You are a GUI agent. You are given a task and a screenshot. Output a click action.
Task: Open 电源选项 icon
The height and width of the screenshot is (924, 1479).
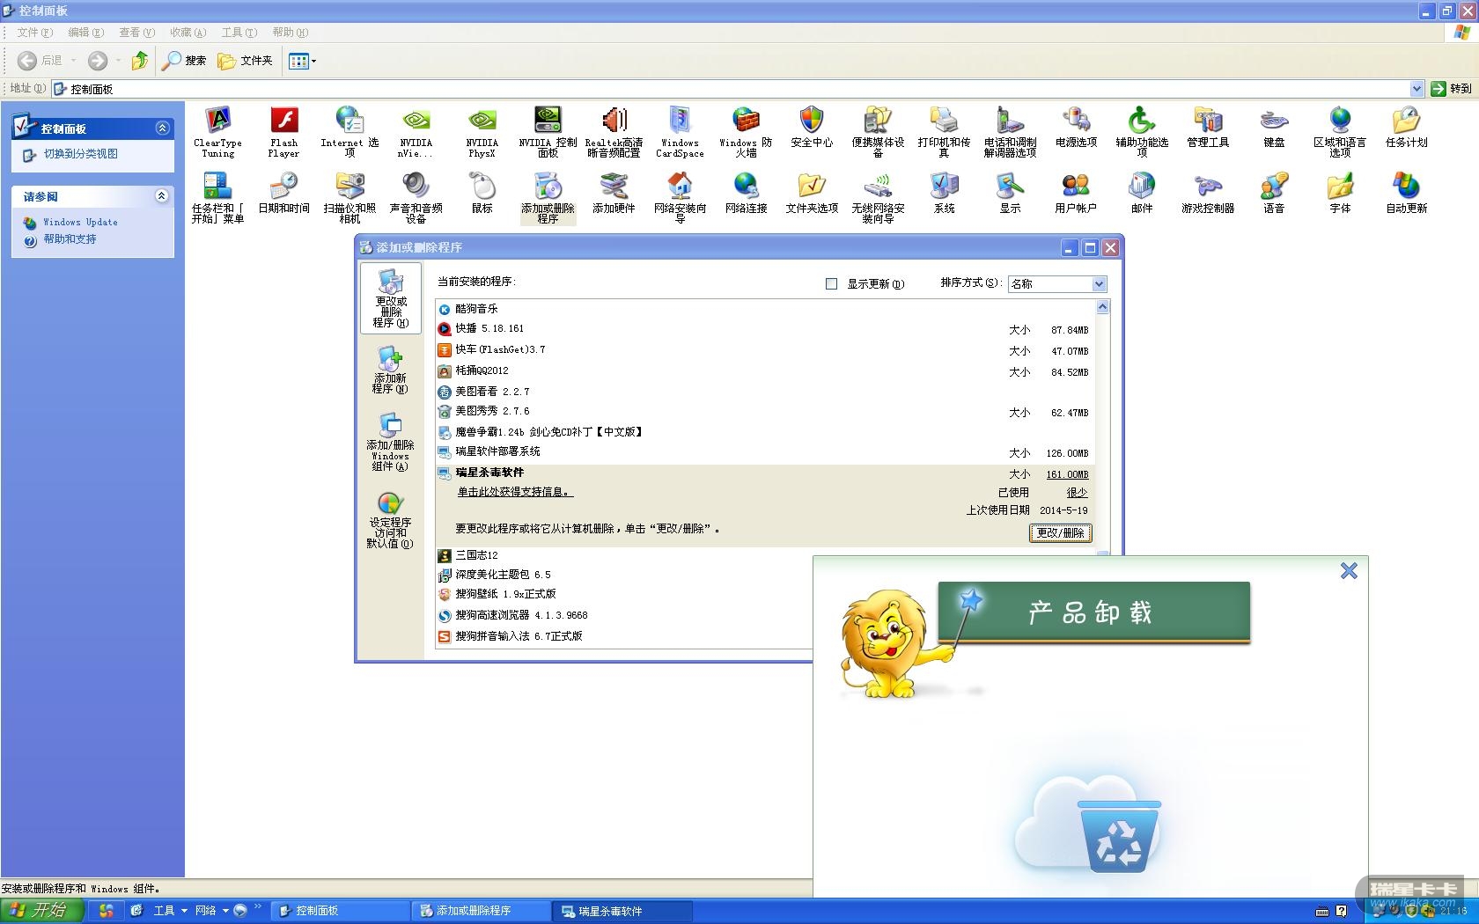tap(1076, 127)
